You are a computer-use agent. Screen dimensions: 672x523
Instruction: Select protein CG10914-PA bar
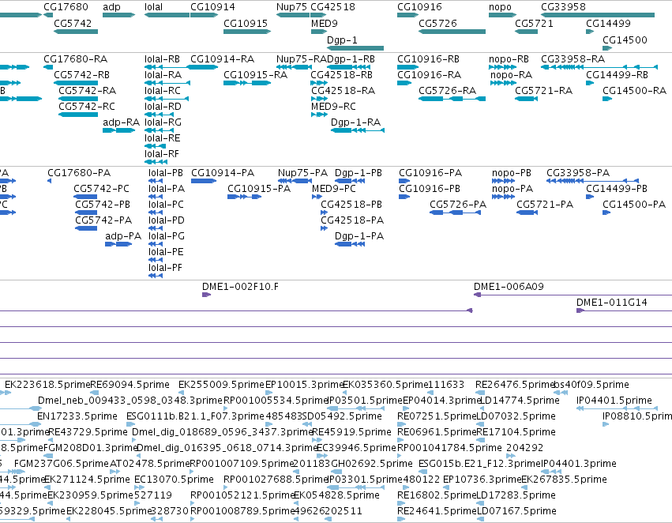pos(204,180)
